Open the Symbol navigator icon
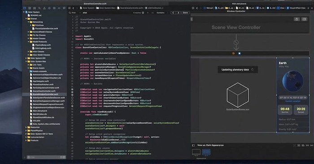The height and width of the screenshot is (164, 314). click(35, 8)
